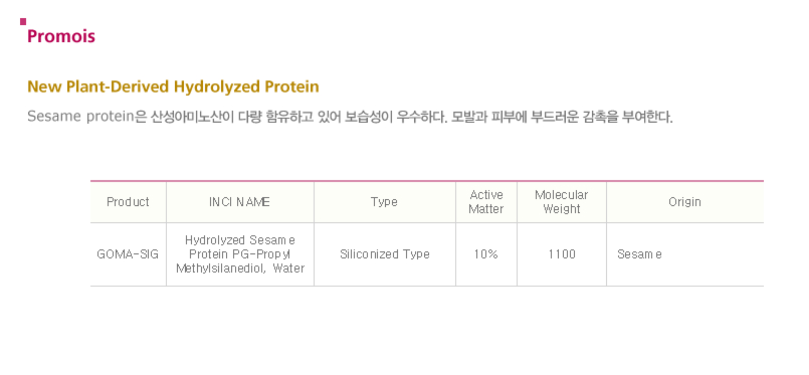Select the Siliconized Type cell
This screenshot has height=375, width=809.
point(384,254)
